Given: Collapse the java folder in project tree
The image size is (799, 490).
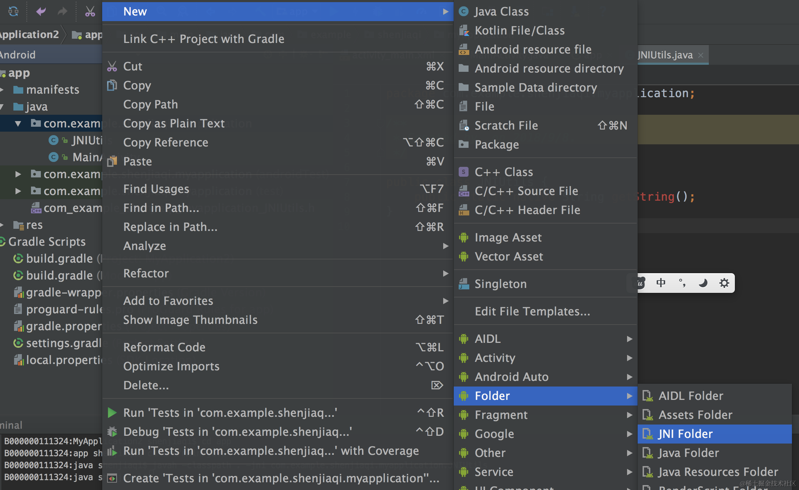Looking at the screenshot, I should point(2,106).
